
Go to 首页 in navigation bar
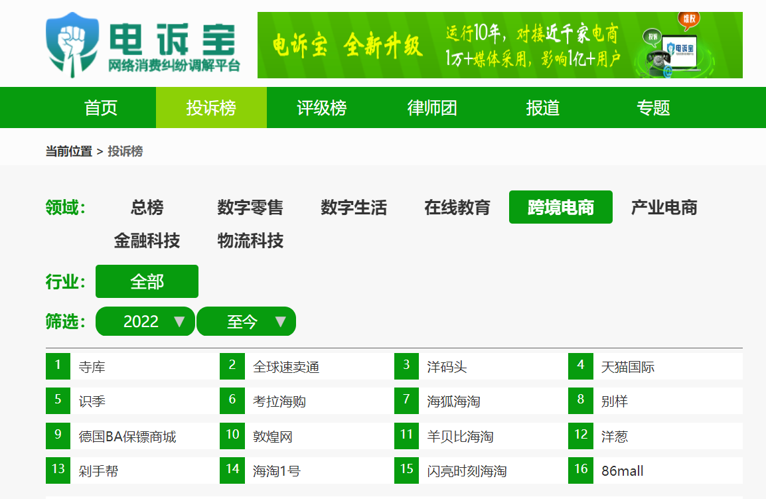pos(101,107)
